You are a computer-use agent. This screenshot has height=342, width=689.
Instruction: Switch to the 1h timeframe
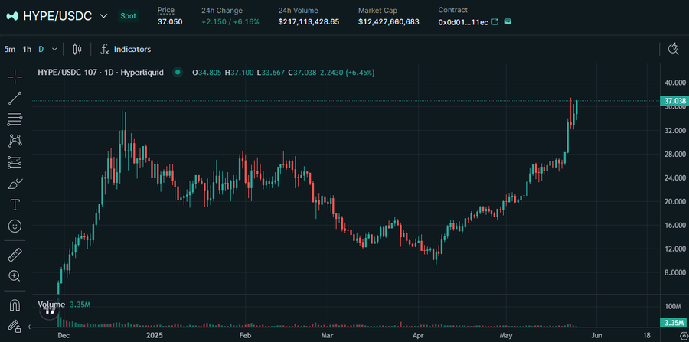pyautogui.click(x=28, y=49)
